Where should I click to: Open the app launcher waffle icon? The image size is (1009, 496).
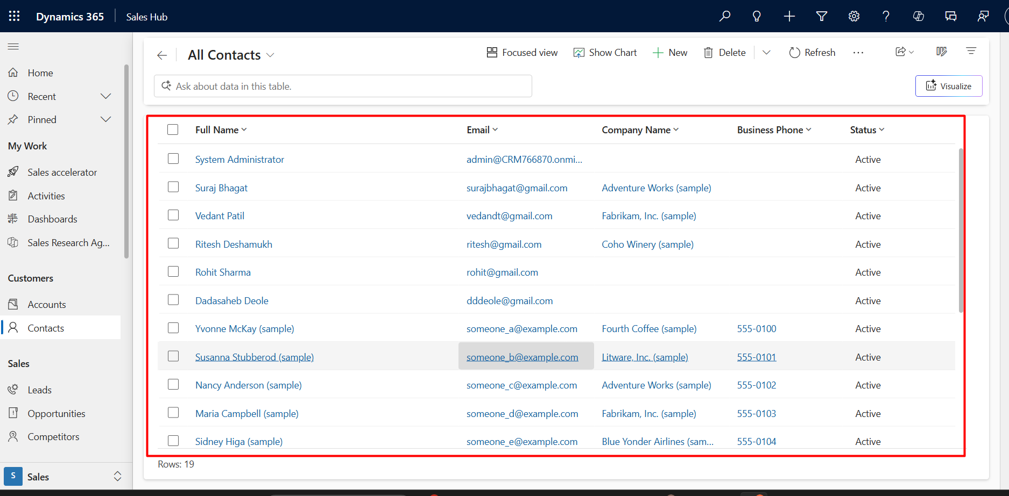click(x=15, y=16)
